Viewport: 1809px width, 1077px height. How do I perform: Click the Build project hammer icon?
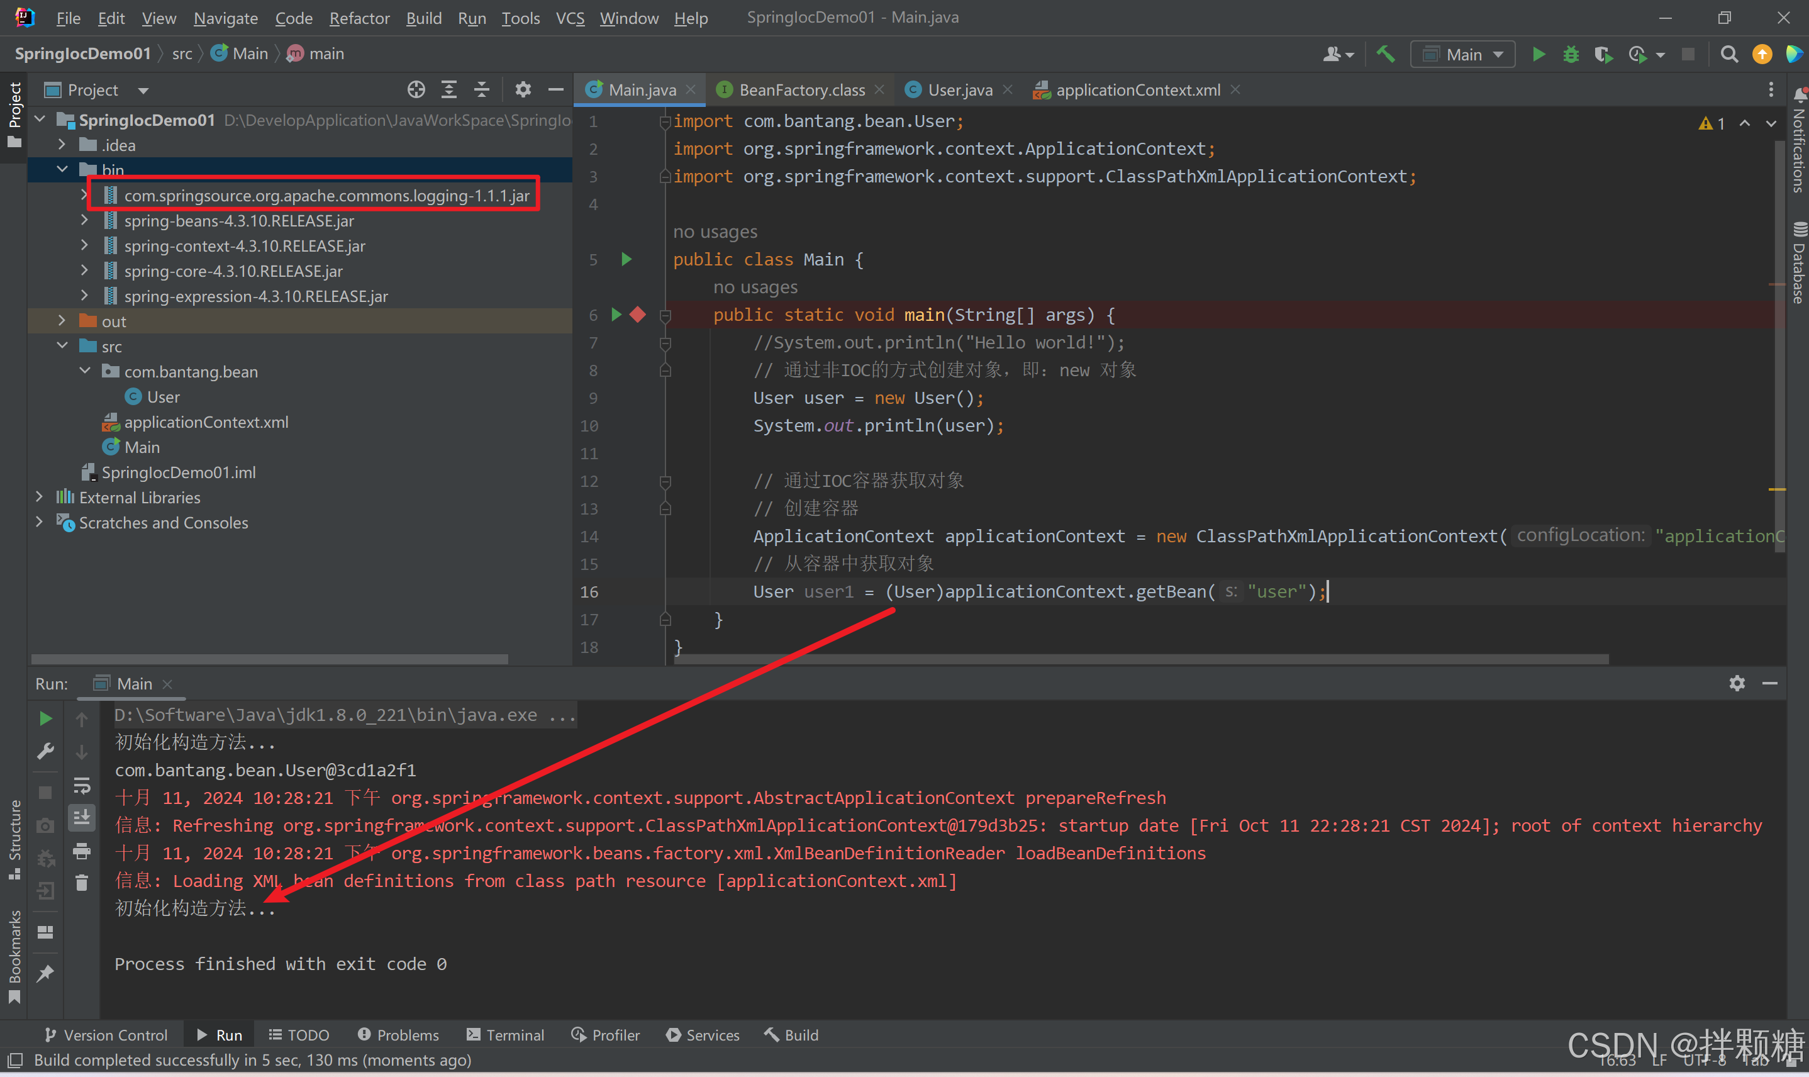click(1386, 55)
